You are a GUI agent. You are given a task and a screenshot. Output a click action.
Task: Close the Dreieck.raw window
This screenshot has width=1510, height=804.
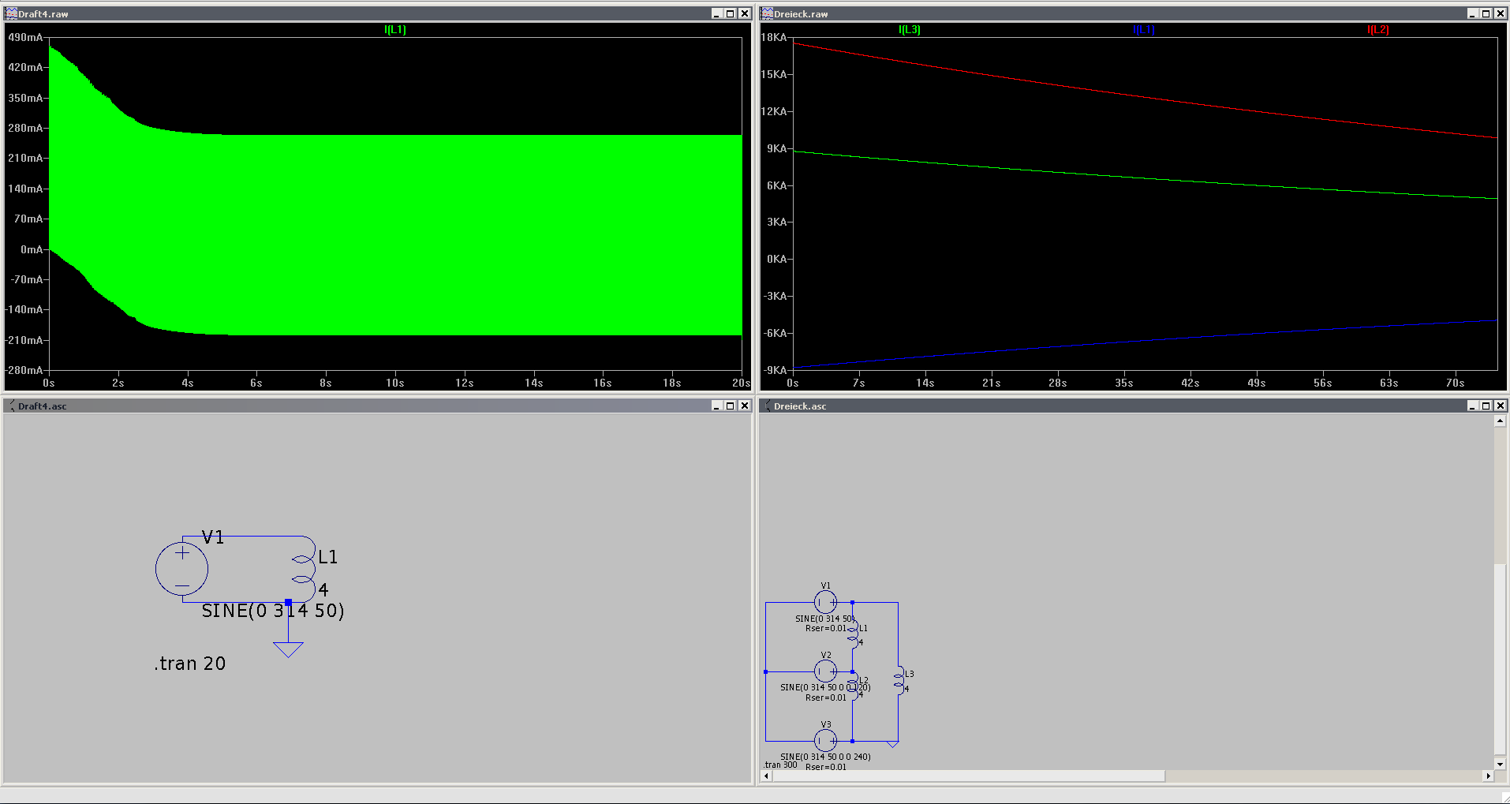pos(1500,13)
